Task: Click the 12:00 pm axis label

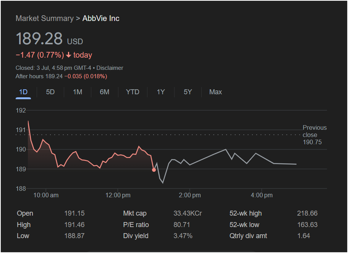Action: click(118, 195)
